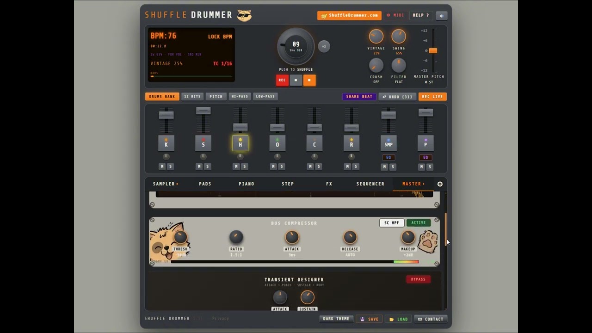Screen dimensions: 592x333
Task: Mute the R channel
Action: [347, 166]
